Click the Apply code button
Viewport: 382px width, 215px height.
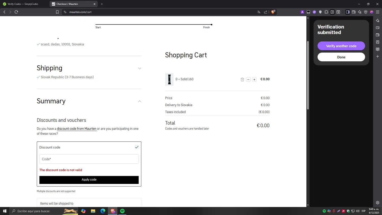pos(89,180)
